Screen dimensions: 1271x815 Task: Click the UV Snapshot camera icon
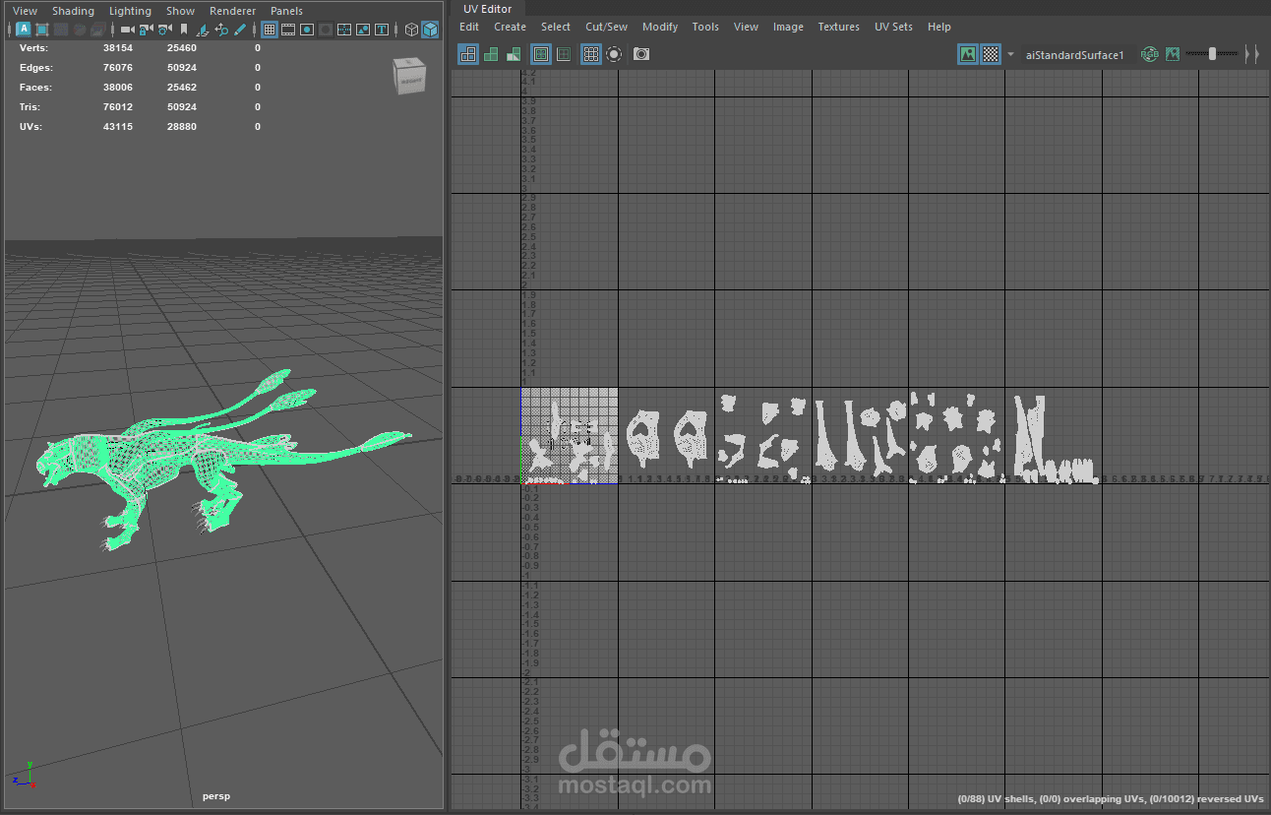tap(640, 54)
